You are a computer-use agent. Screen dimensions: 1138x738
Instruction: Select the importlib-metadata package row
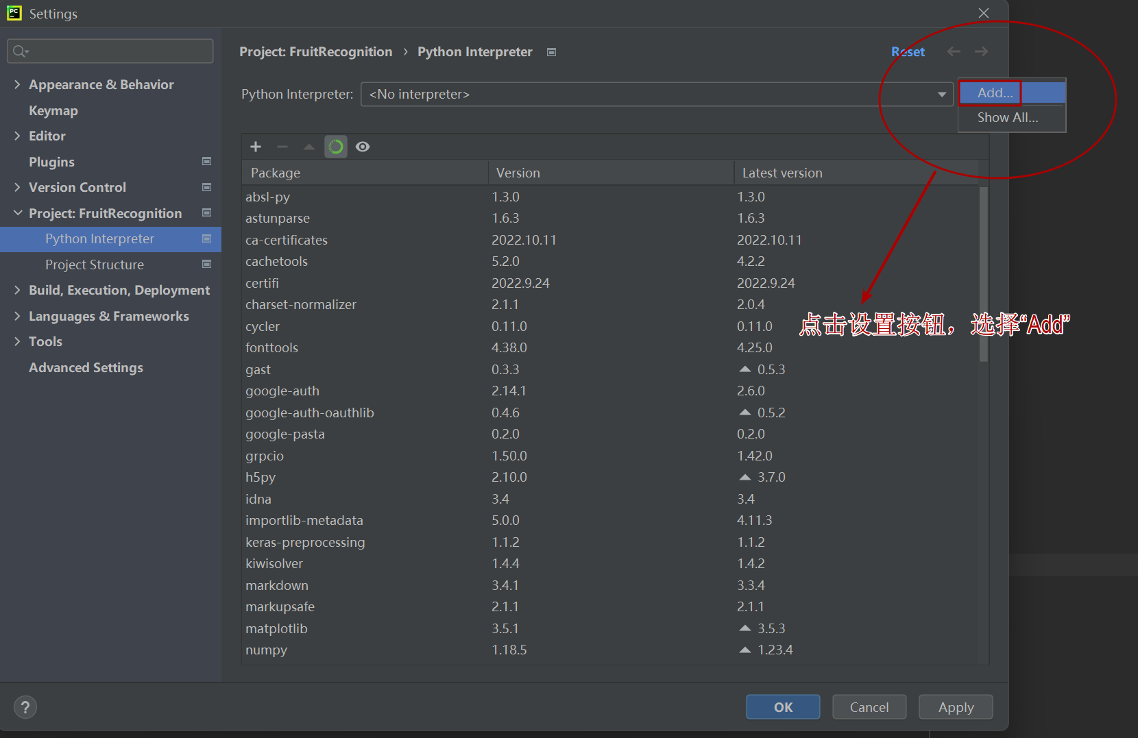tap(610, 520)
